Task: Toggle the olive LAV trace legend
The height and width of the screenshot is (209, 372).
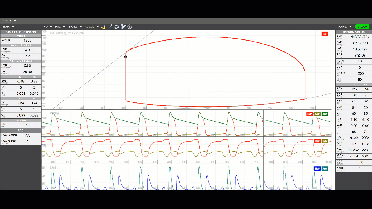Action: pyautogui.click(x=325, y=141)
